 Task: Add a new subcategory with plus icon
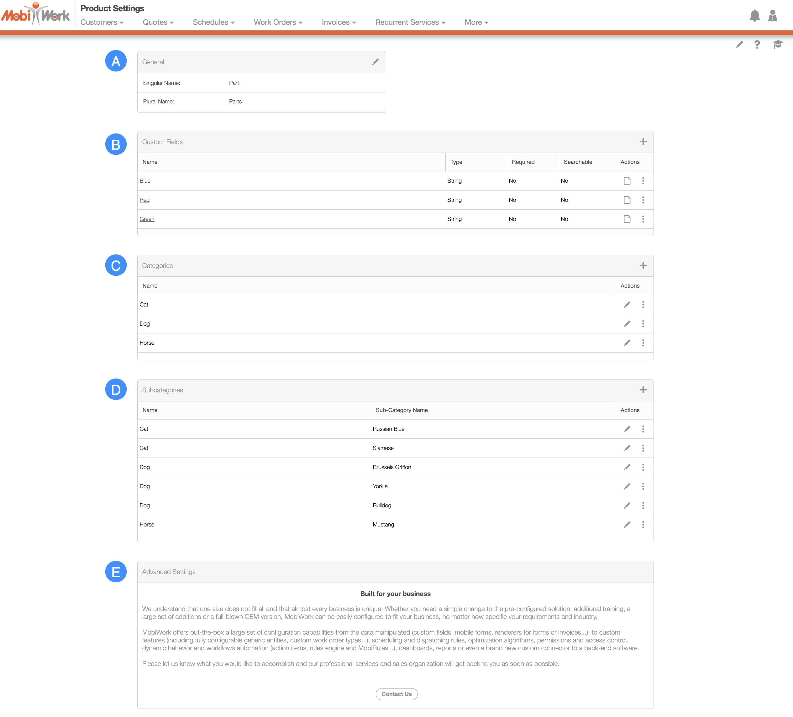643,390
